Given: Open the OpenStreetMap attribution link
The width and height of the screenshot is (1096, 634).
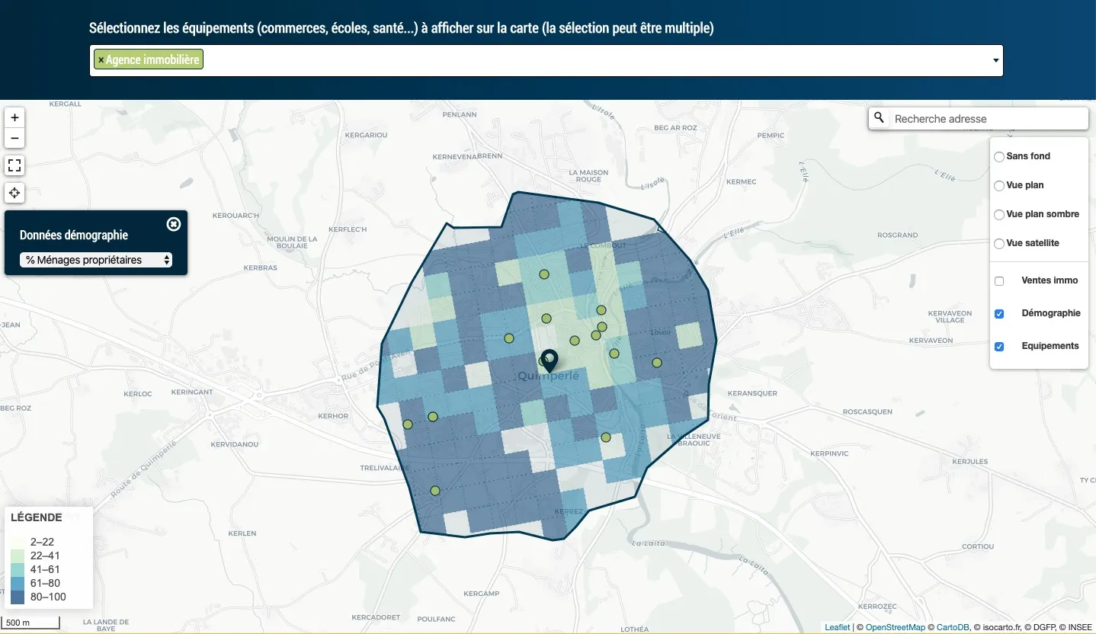Looking at the screenshot, I should [895, 627].
